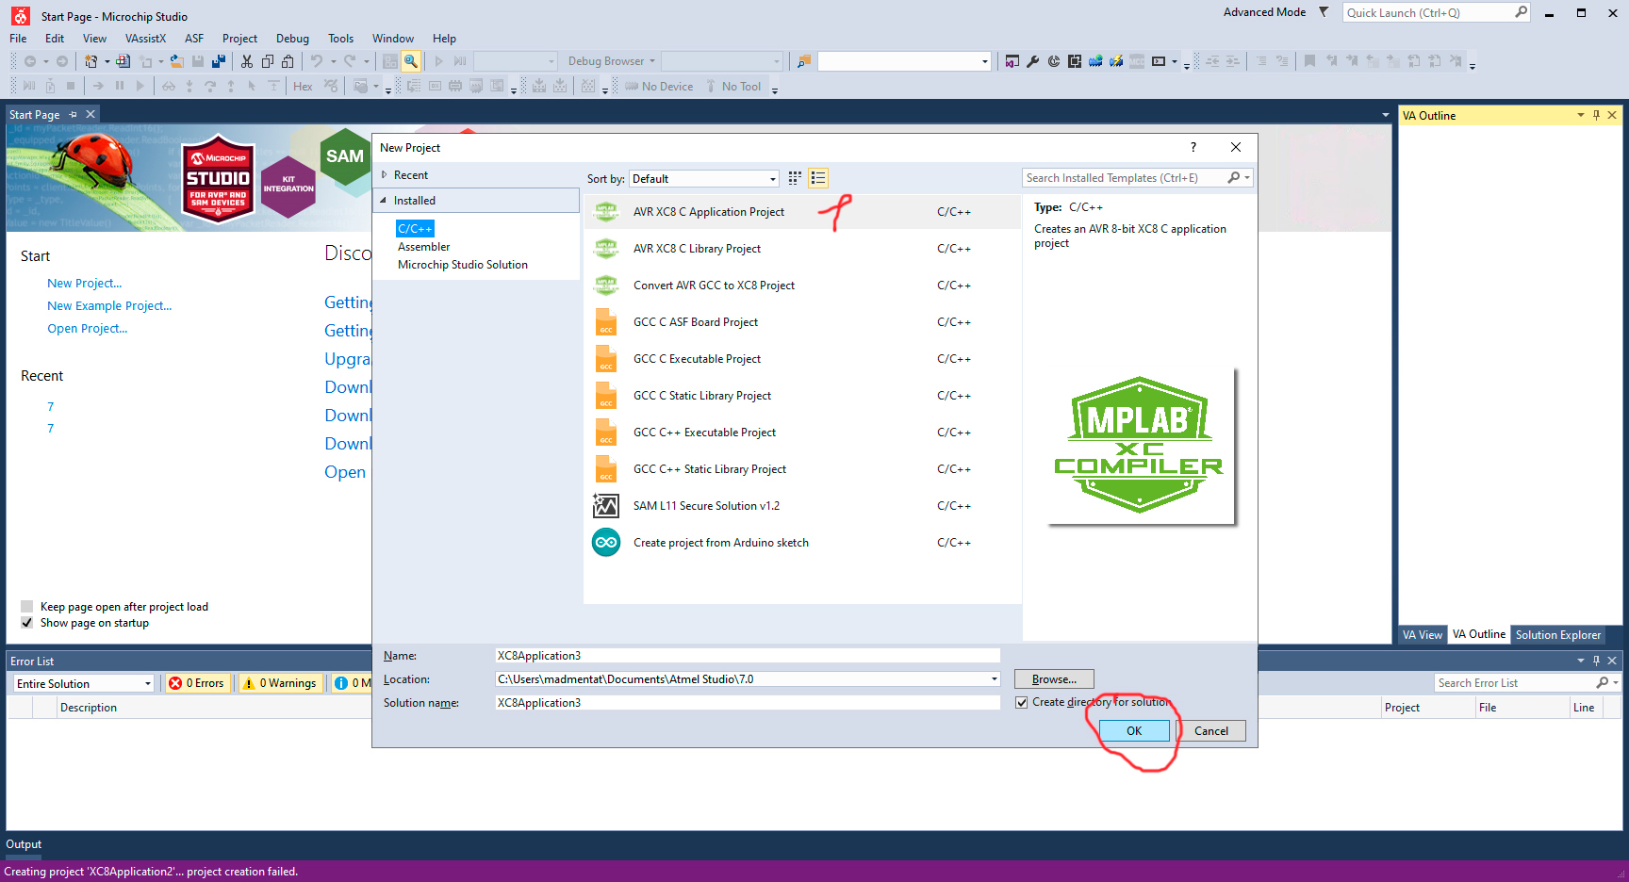Click the Save All toolbar icon
This screenshot has width=1629, height=882.
click(219, 61)
